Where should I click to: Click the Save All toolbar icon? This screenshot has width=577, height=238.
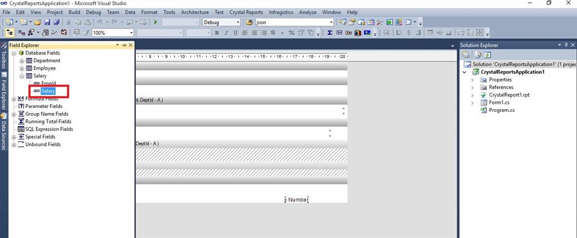pos(56,22)
